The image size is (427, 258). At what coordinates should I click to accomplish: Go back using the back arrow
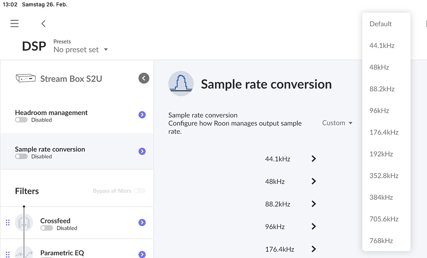click(43, 24)
